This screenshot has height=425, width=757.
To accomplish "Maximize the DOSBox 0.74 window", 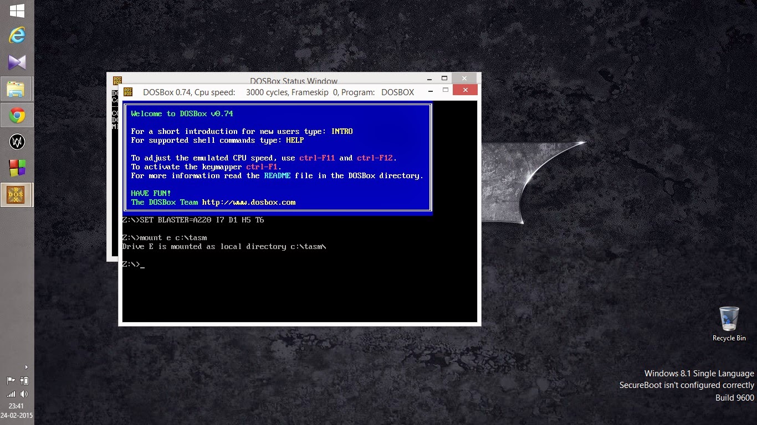I will tap(446, 90).
